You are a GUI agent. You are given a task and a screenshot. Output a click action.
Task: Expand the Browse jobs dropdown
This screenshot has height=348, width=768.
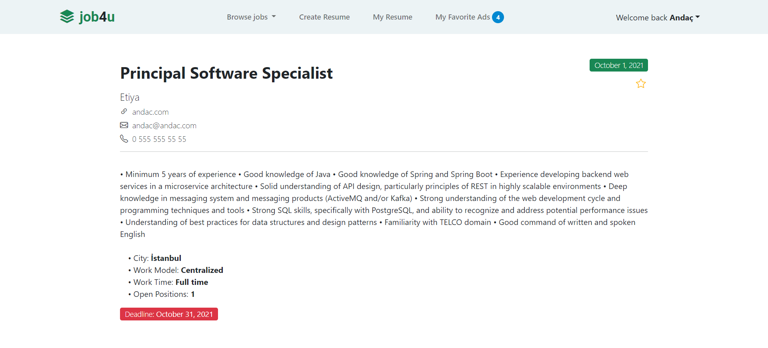(x=251, y=17)
